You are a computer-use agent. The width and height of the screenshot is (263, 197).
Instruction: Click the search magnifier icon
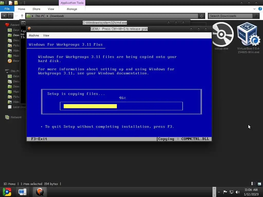click(256, 16)
